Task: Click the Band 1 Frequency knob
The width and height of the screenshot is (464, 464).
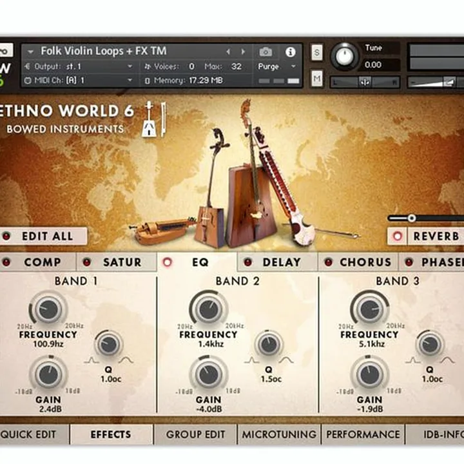Action: [x=48, y=309]
